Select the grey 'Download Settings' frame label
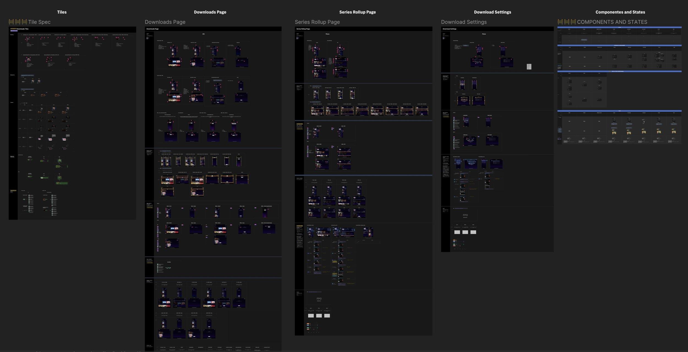Image resolution: width=688 pixels, height=352 pixels. pyautogui.click(x=464, y=22)
